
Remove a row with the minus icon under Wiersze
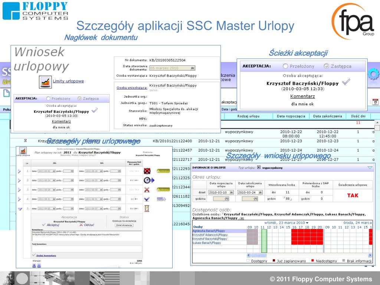(x=39, y=266)
